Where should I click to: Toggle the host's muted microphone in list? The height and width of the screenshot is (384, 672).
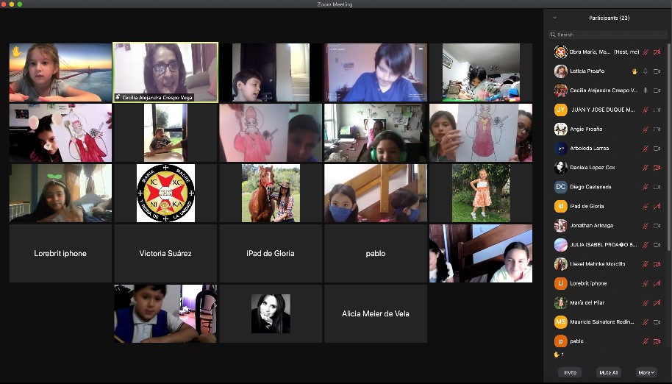pos(646,52)
